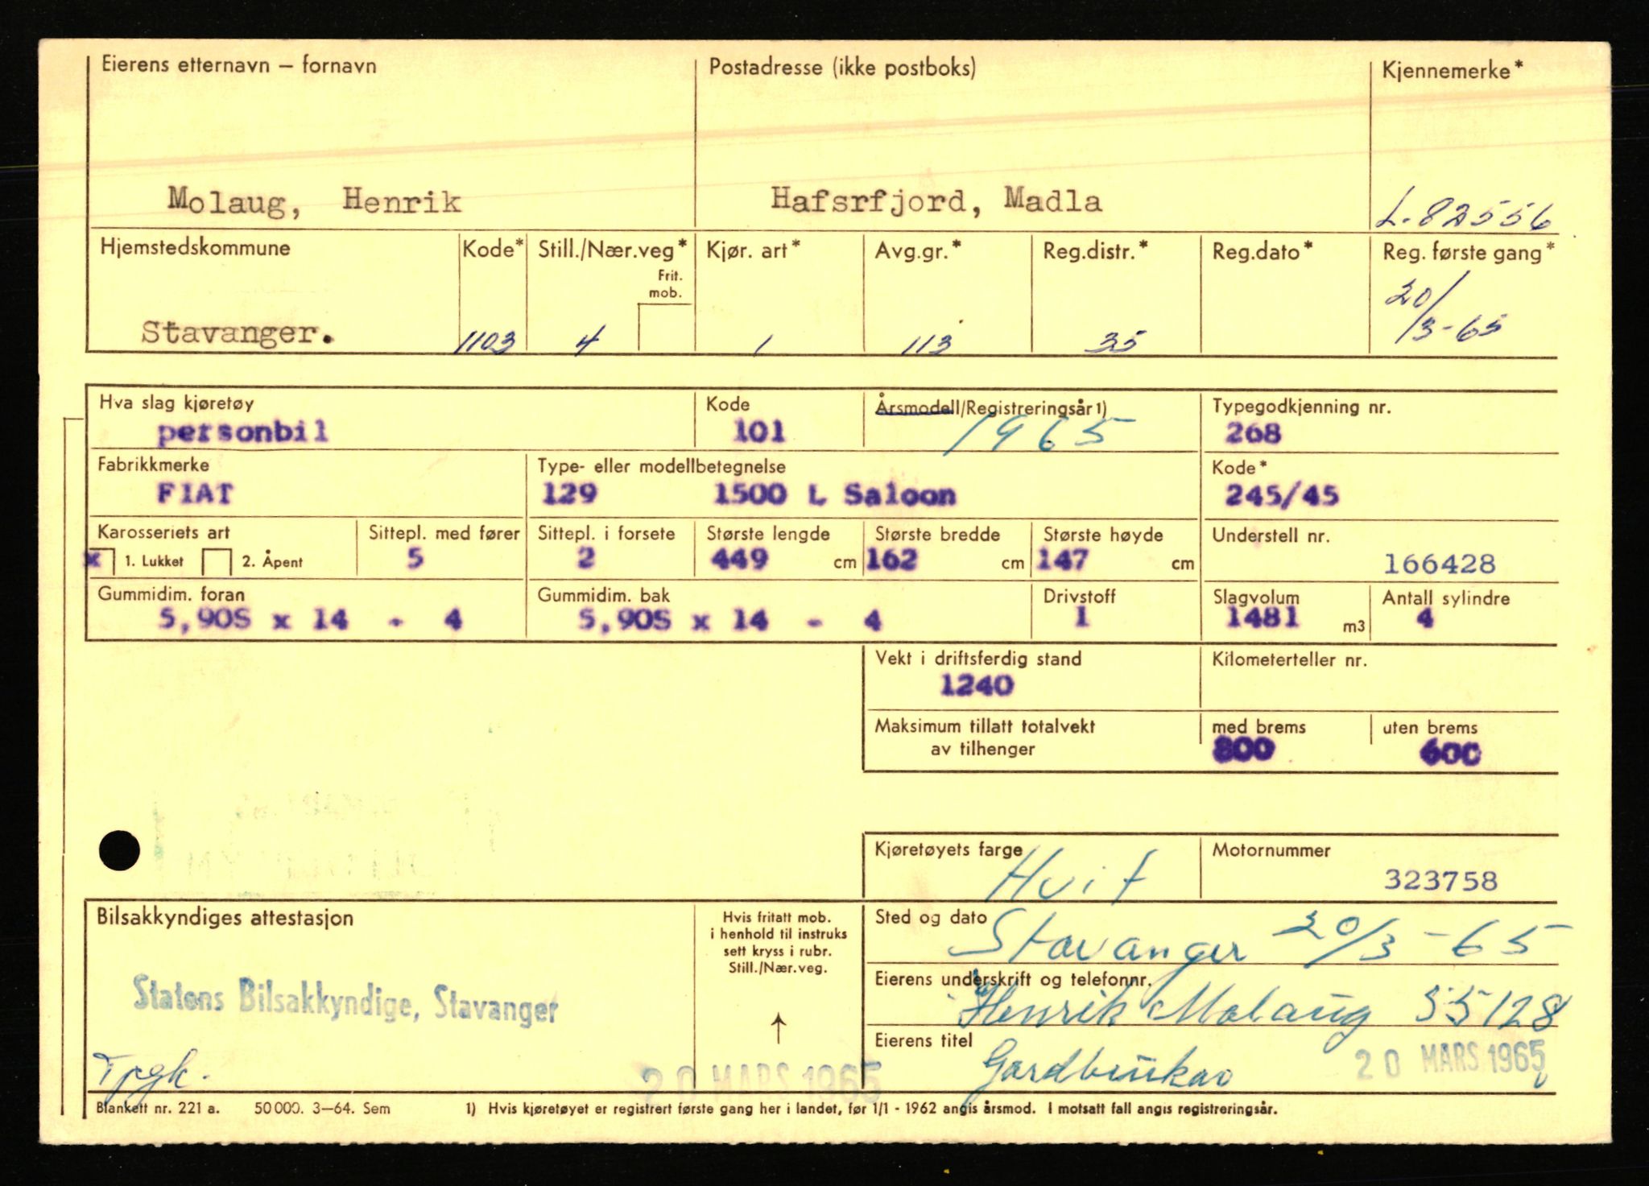Screen dimensions: 1649x1186
Task: Click vehicle type 'personbil'
Action: click(243, 432)
